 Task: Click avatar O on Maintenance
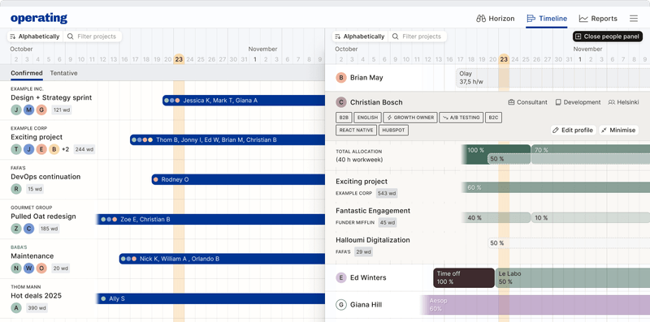point(41,268)
